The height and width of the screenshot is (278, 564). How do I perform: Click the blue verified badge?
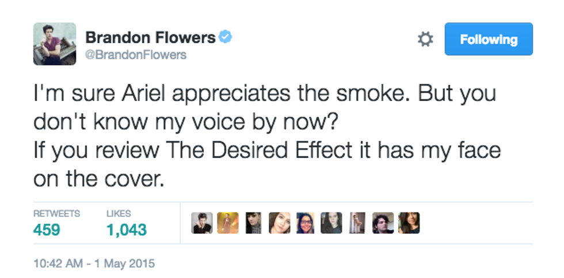click(226, 37)
